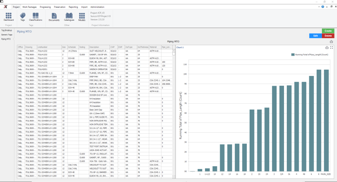Click the export icon above the chart panel
This screenshot has width=337, height=182.
pos(331,42)
